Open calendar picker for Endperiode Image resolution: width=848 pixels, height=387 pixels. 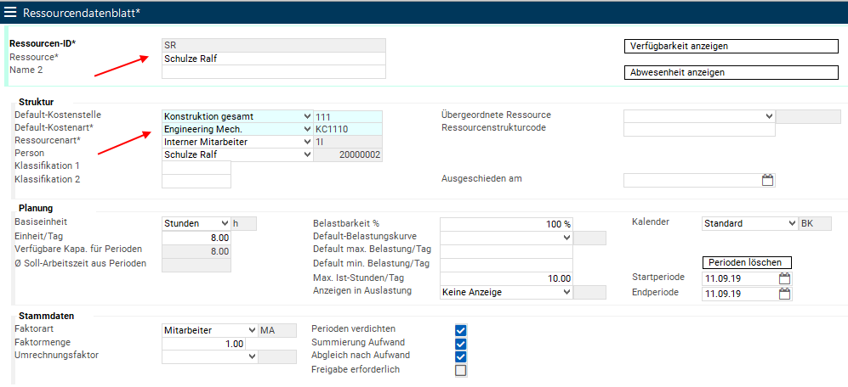click(x=785, y=294)
